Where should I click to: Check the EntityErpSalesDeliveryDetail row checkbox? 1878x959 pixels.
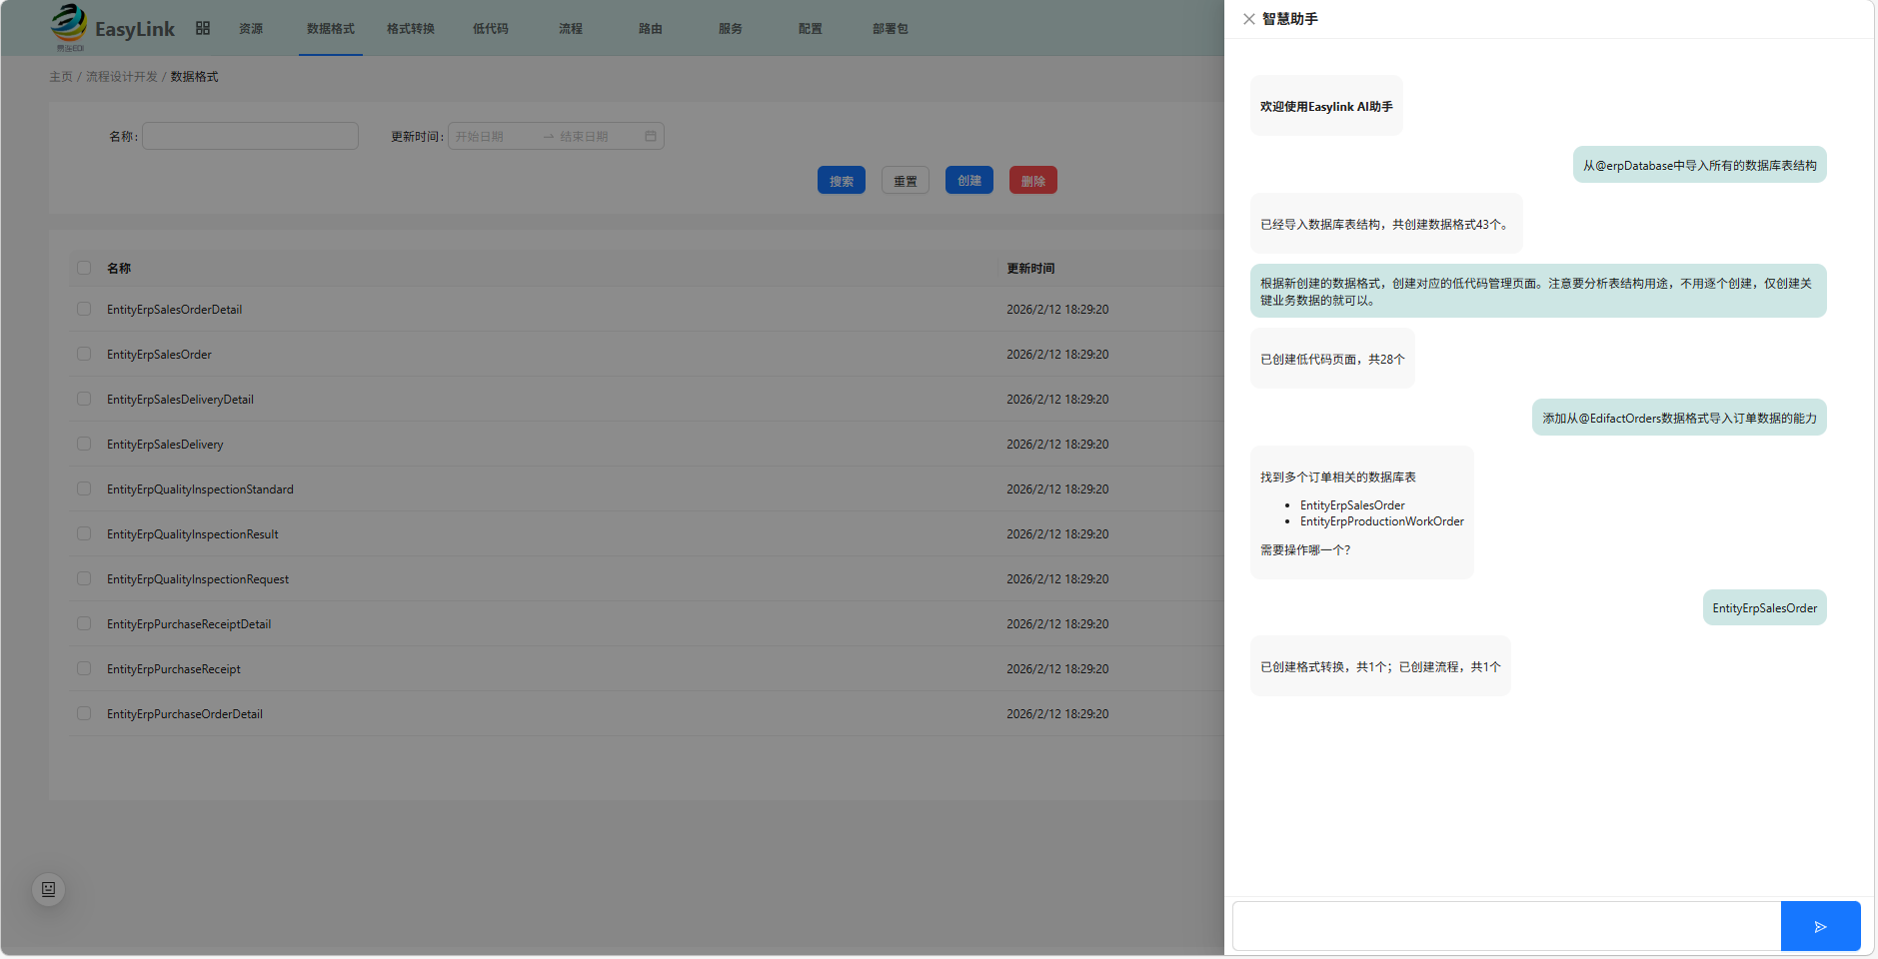pos(84,400)
